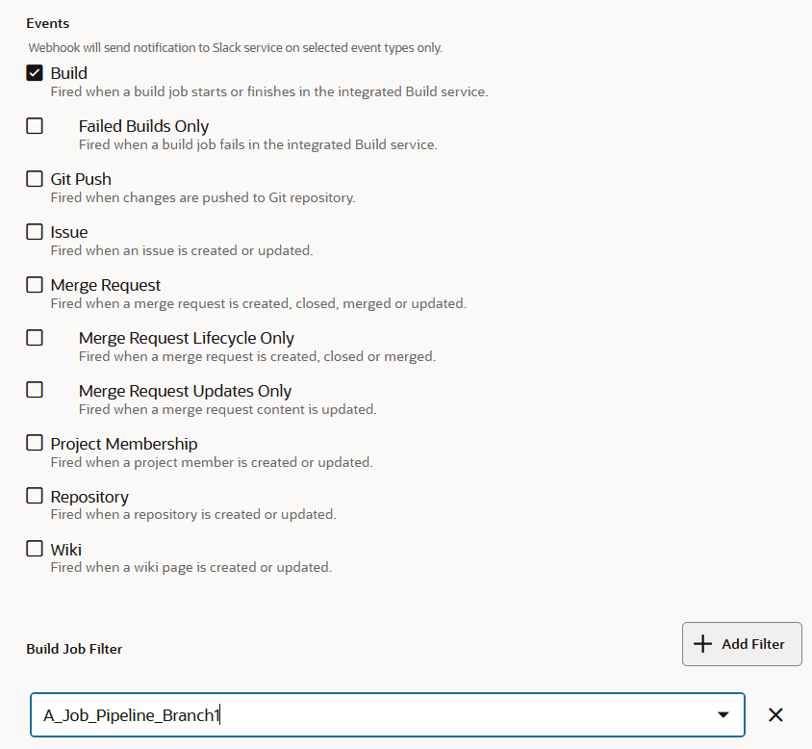Uncheck the Build event checkbox

(x=35, y=73)
